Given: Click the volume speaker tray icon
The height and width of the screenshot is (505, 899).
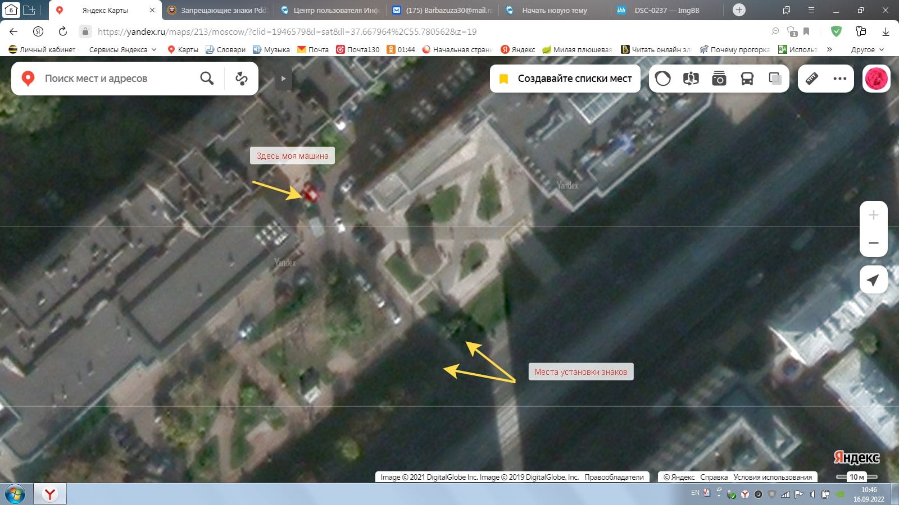Looking at the screenshot, I should (x=812, y=494).
